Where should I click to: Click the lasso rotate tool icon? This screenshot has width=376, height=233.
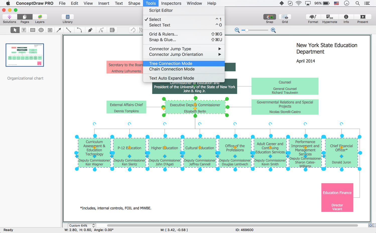(133, 30)
